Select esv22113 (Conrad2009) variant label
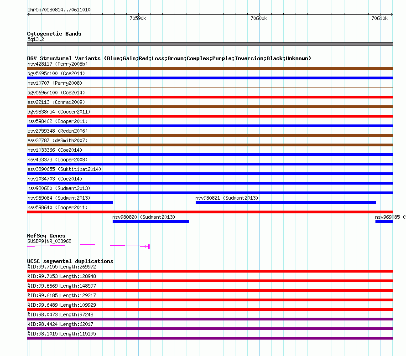The height and width of the screenshot is (356, 406). (56, 102)
